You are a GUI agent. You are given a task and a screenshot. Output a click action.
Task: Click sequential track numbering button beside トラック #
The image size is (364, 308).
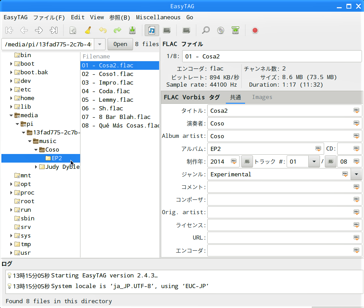[x=247, y=162]
